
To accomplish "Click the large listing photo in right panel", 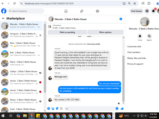I will tap(145, 22).
